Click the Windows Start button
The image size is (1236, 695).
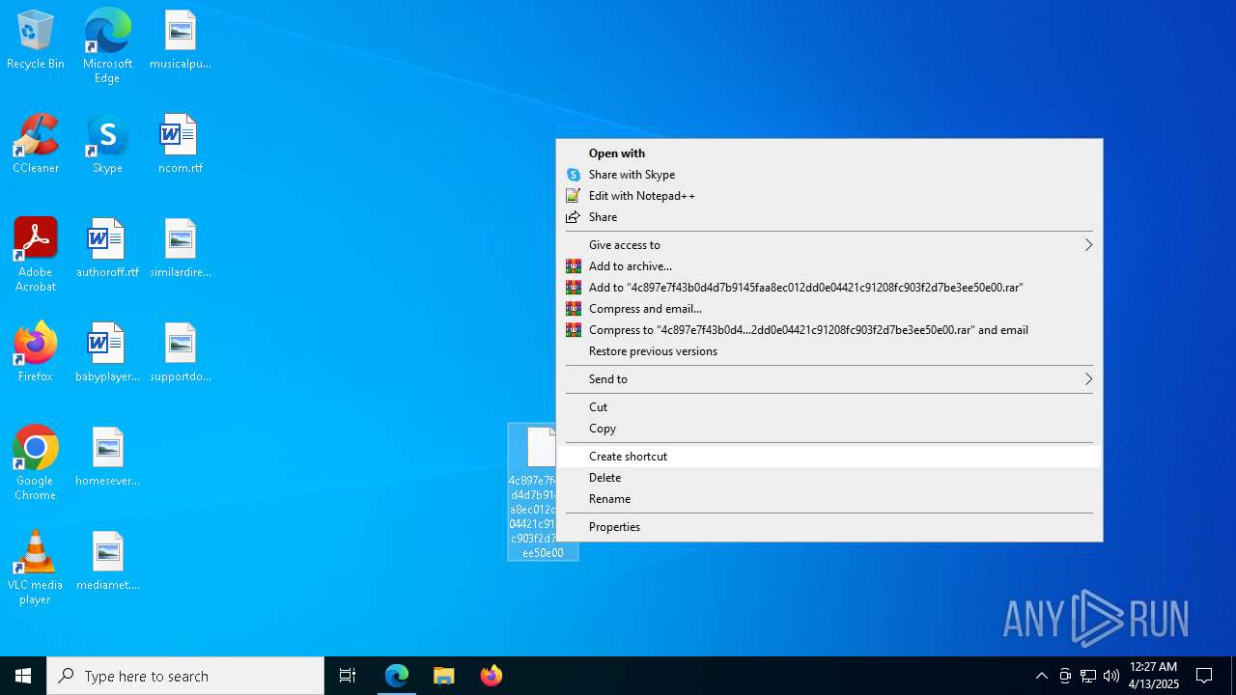point(23,676)
